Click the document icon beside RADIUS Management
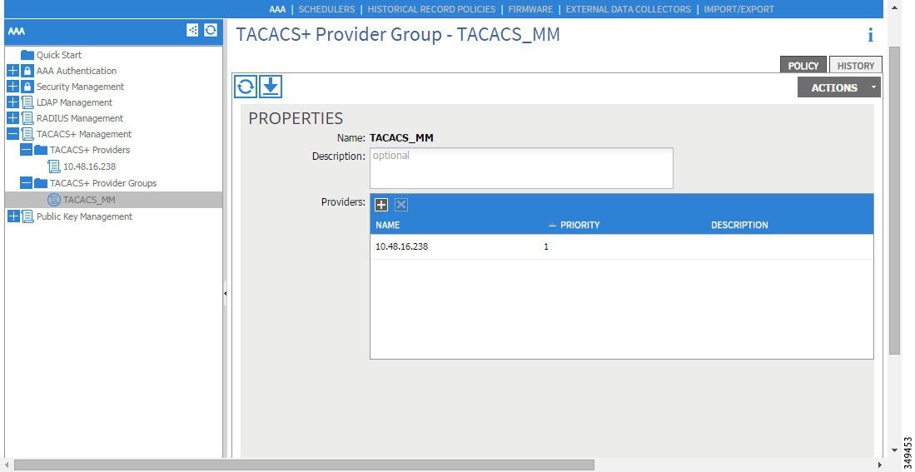Viewport: 915px width, 472px height. pyautogui.click(x=27, y=118)
